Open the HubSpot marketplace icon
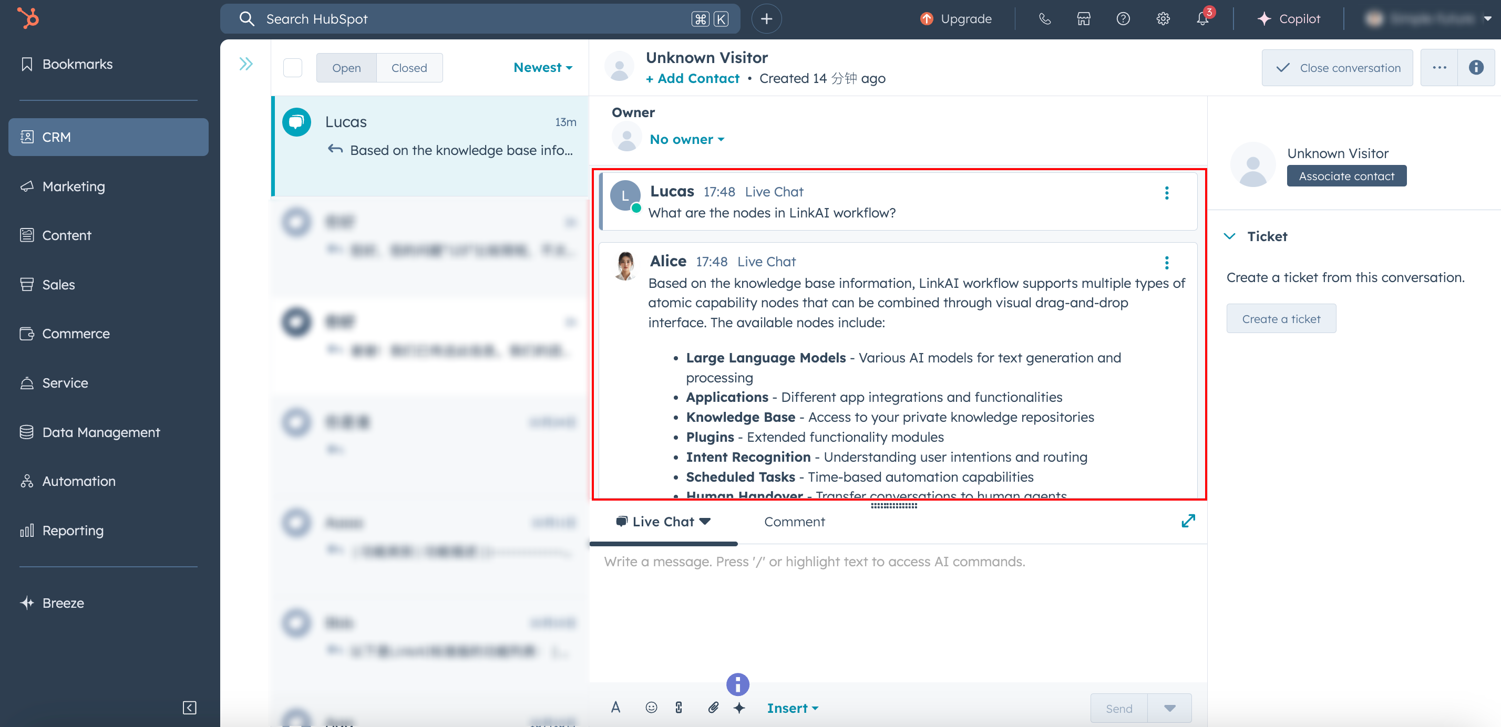Screen dimensions: 1501x727 (1084, 18)
